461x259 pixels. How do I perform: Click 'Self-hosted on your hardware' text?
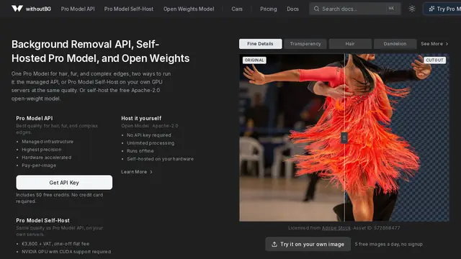pos(160,159)
